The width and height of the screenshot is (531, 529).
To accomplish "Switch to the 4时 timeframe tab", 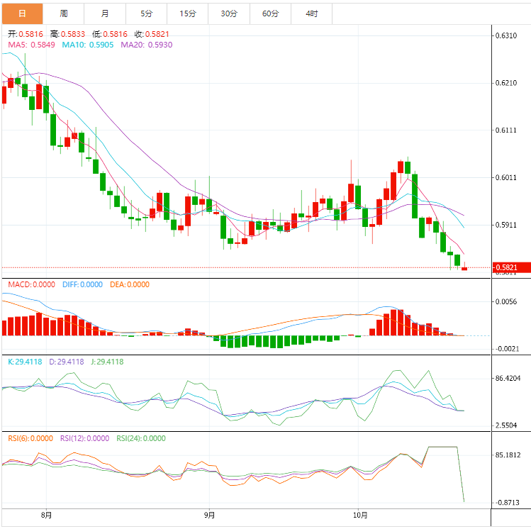I will coord(312,13).
